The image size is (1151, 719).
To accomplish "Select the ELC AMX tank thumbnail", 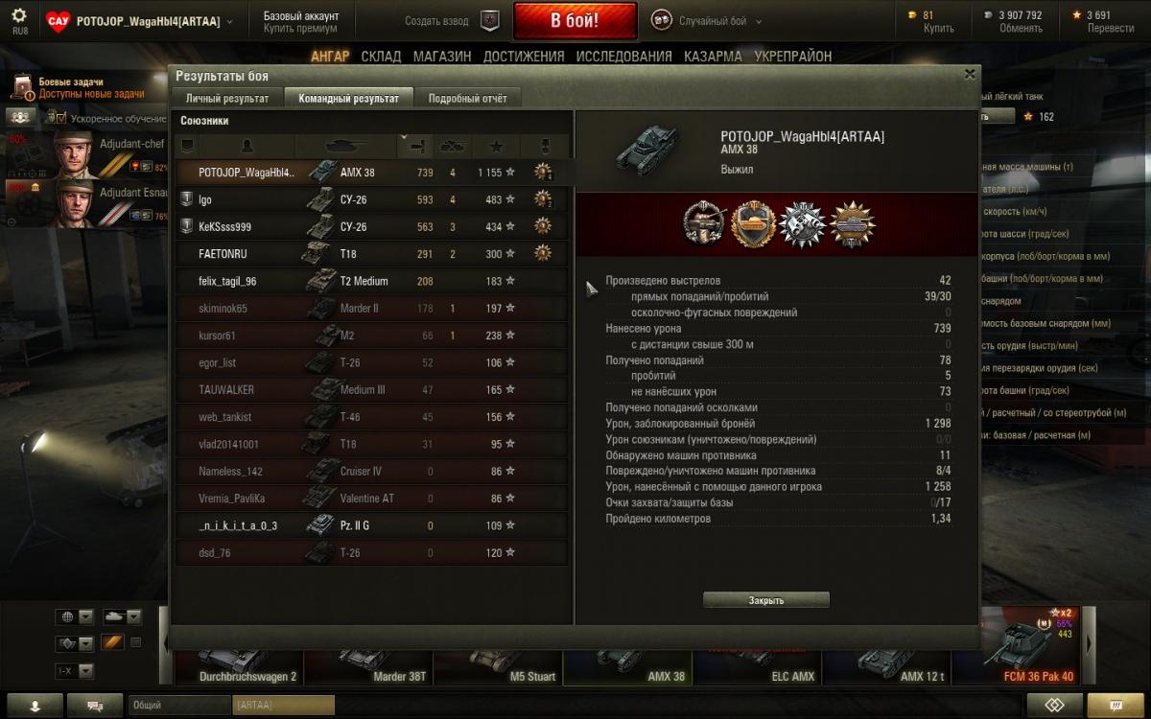I will click(757, 665).
